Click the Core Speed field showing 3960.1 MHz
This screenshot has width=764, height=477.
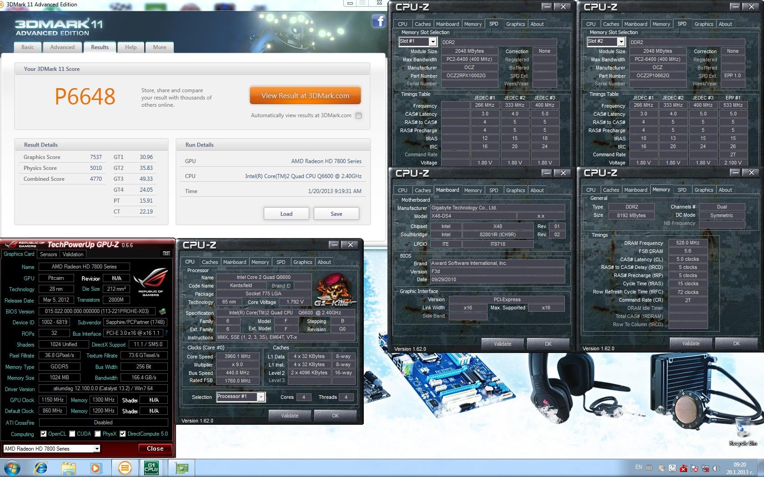point(238,357)
